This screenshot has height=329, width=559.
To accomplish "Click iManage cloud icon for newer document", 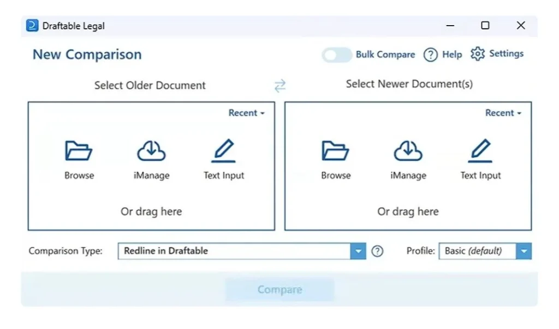I will tap(408, 151).
